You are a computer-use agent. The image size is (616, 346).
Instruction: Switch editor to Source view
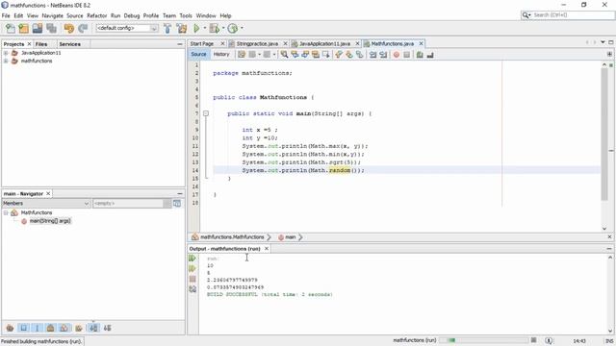point(198,54)
